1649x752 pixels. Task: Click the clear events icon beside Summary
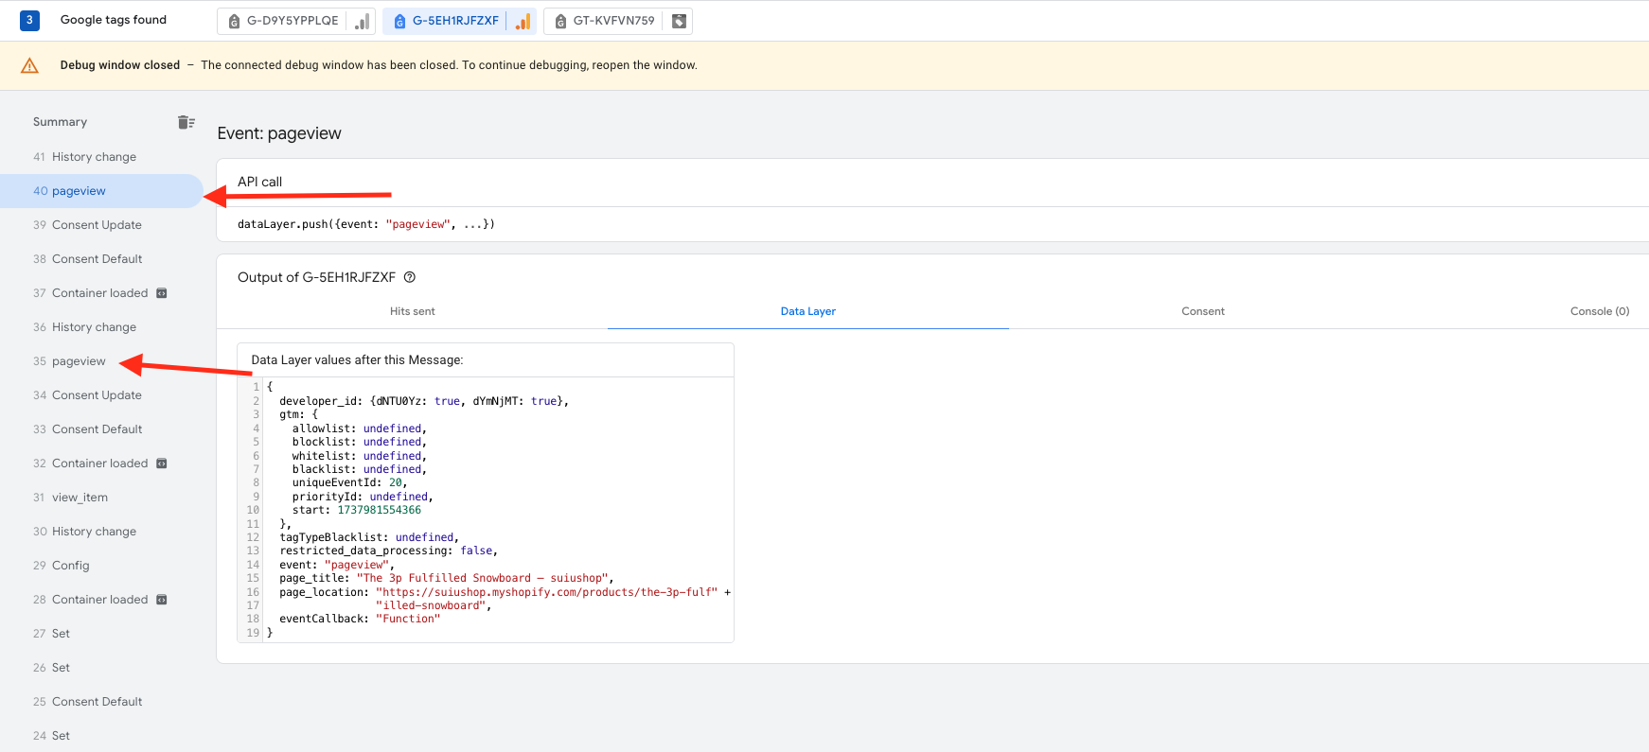tap(186, 122)
